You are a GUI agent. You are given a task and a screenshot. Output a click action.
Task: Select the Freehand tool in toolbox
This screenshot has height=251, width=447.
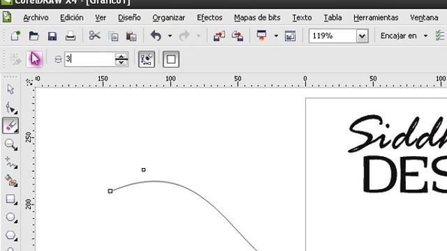tap(11, 162)
